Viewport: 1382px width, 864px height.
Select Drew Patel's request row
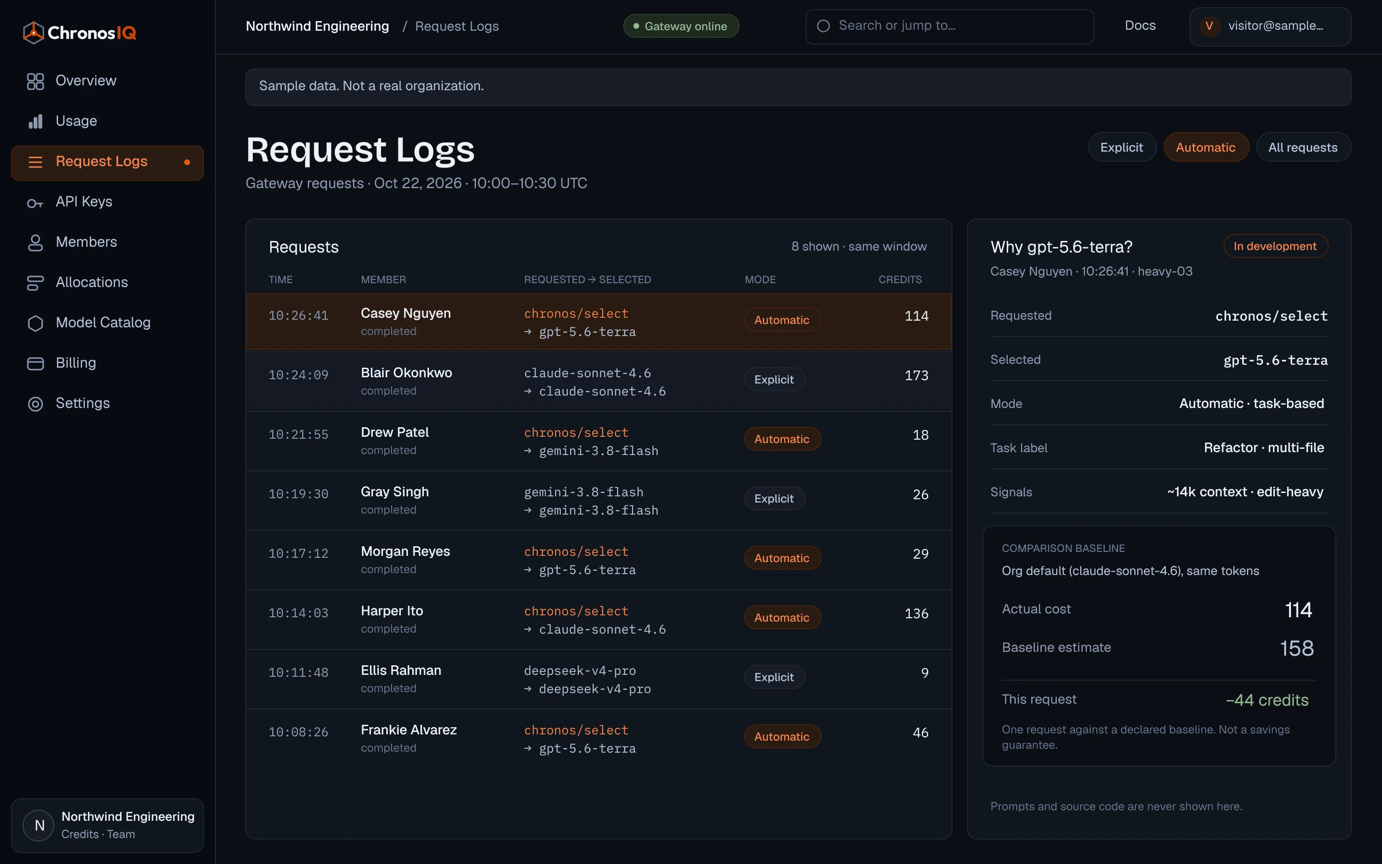pyautogui.click(x=598, y=441)
